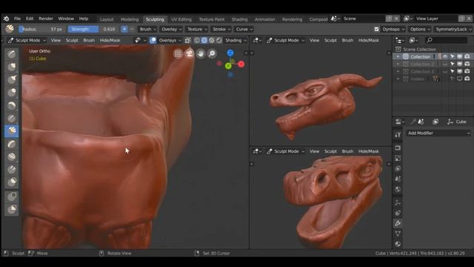
Task: Click the green Y axis on navigation gizmo
Action: pos(229,66)
